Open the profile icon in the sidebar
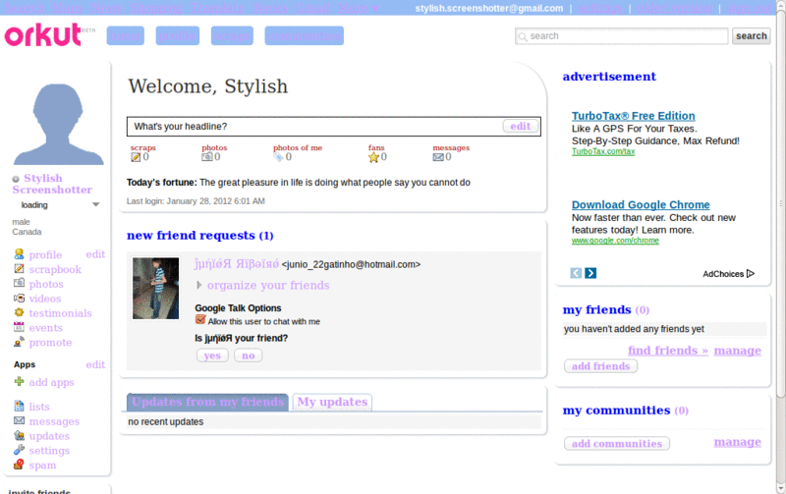This screenshot has height=494, width=786. pyautogui.click(x=19, y=254)
